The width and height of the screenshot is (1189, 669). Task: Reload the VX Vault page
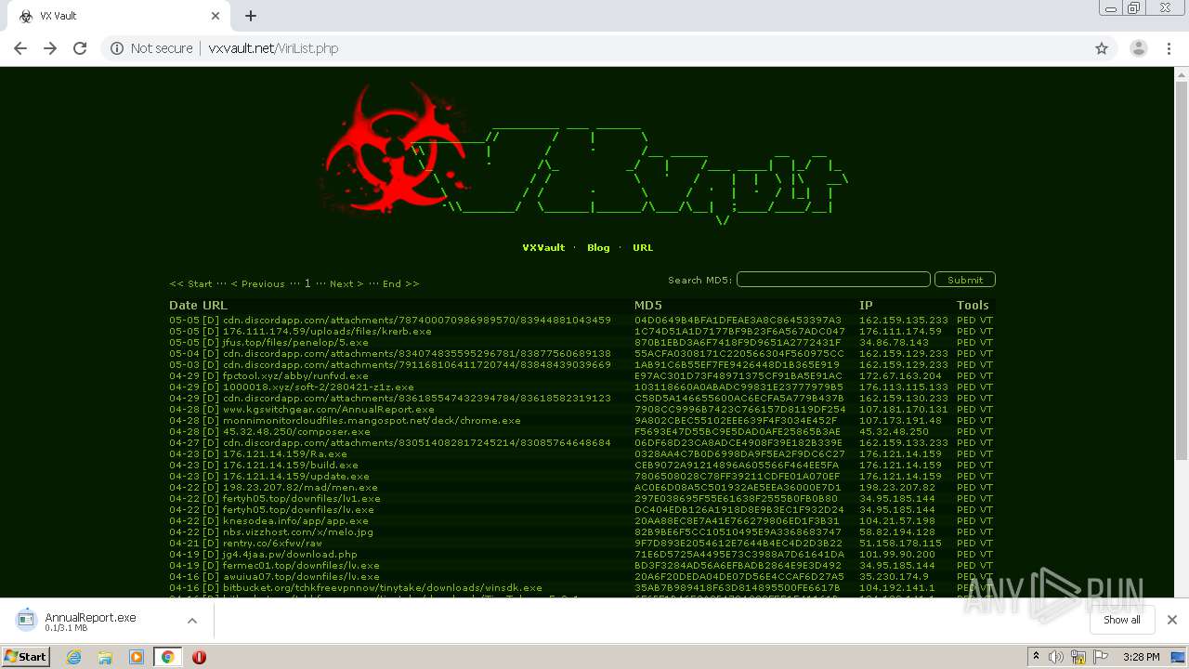click(x=80, y=48)
